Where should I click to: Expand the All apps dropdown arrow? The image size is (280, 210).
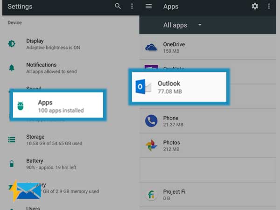[200, 25]
